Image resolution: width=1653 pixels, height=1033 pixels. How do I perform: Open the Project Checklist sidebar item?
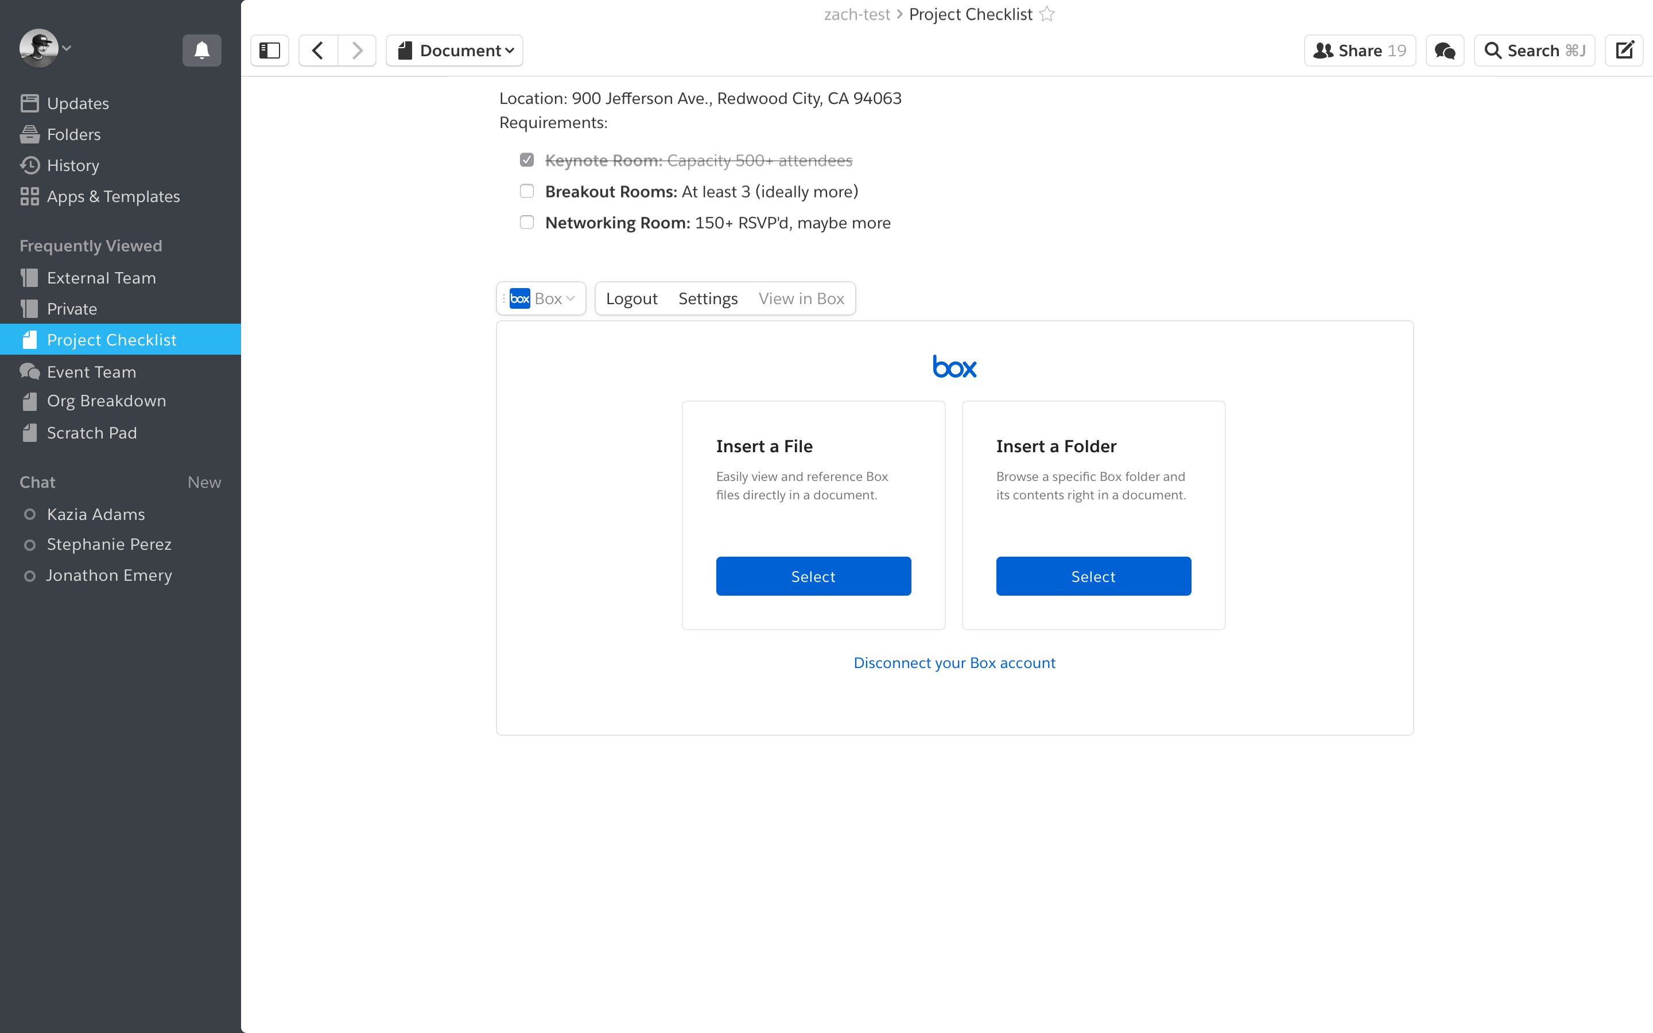pos(120,340)
